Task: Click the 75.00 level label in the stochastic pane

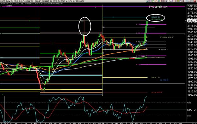Action: 189,103
